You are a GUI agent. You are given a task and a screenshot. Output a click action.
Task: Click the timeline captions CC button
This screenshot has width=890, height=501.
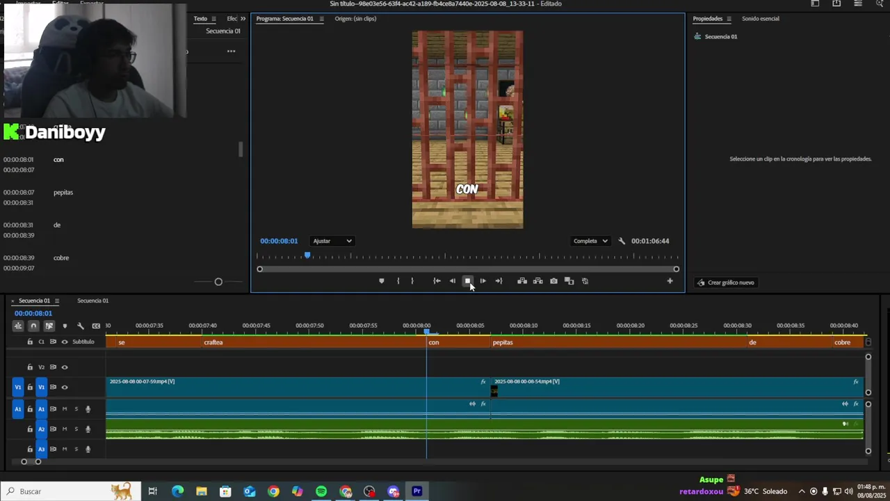tap(96, 326)
